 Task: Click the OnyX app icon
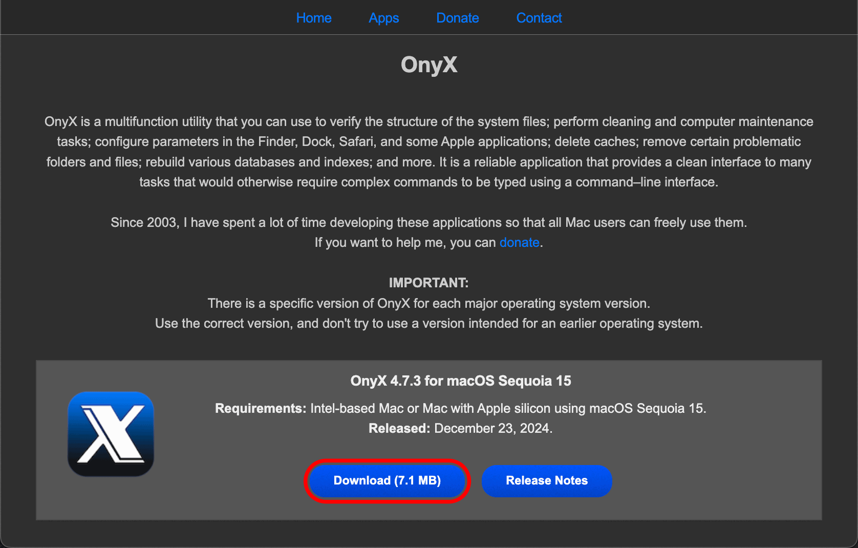(x=111, y=434)
